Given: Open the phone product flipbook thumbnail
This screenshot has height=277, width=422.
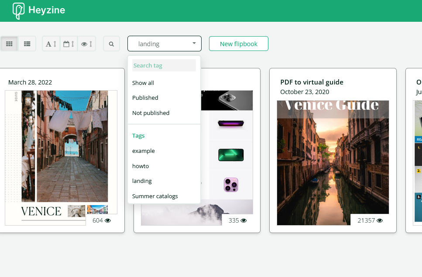Looking at the screenshot, I should (226, 158).
